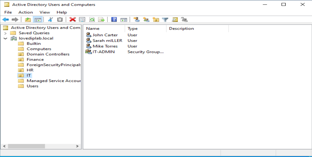This screenshot has width=312, height=157.
Task: Select Active Directory Users and Computers root node
Action: pos(45,28)
